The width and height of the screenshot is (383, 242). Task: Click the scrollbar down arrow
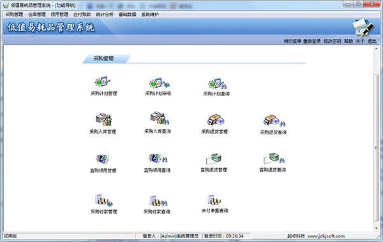[377, 229]
